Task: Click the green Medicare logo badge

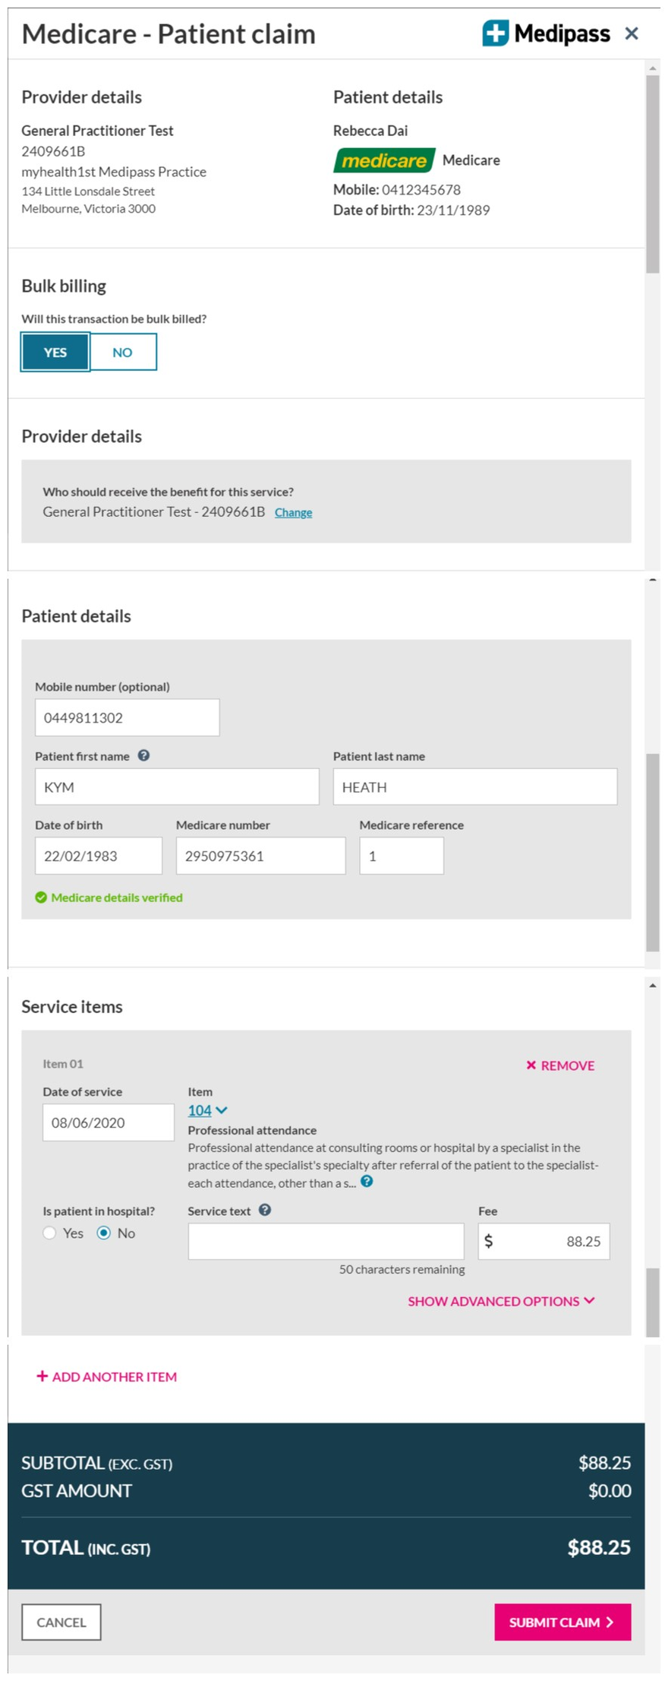Action: 384,160
